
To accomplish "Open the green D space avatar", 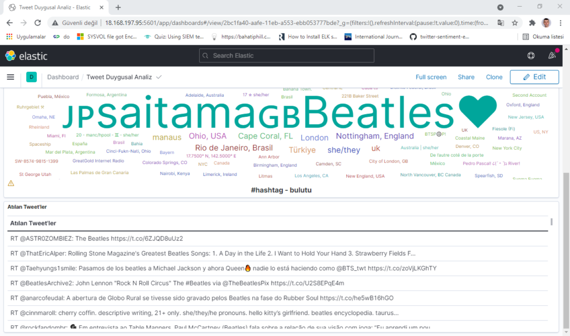I will 32,77.
